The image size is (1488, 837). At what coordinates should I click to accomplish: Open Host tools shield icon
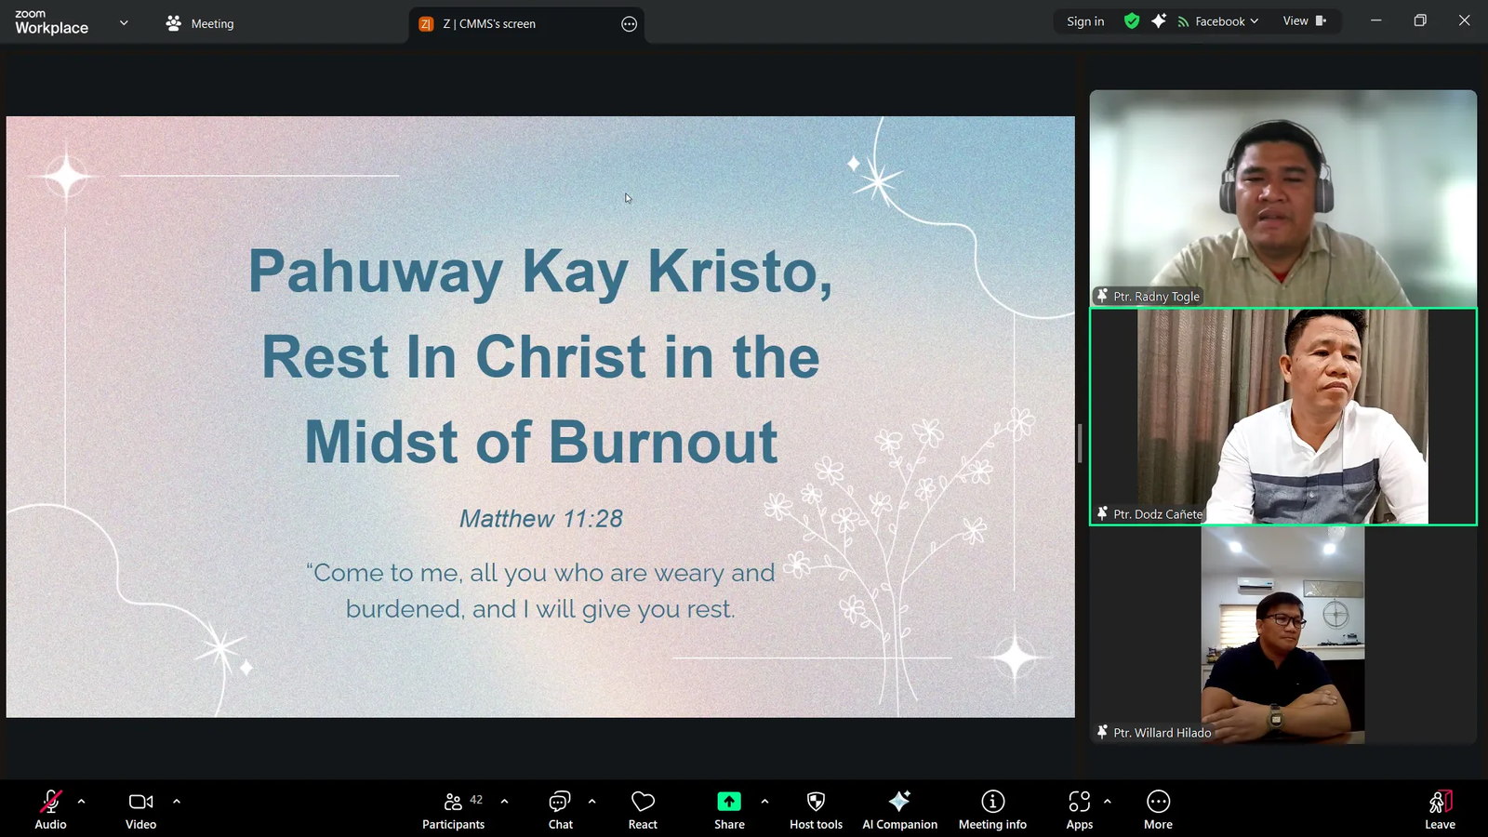(816, 809)
